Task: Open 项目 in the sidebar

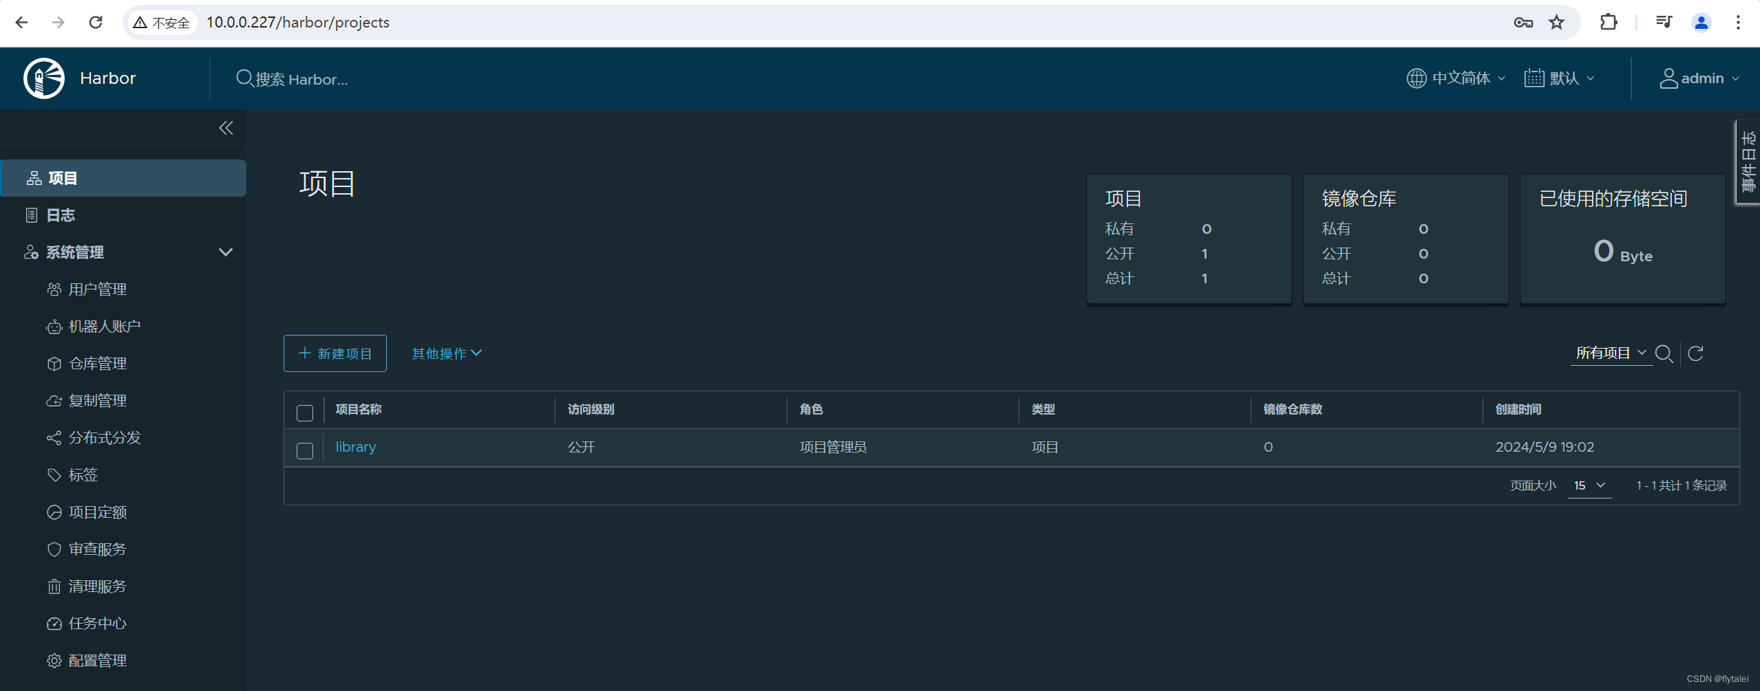Action: [123, 178]
